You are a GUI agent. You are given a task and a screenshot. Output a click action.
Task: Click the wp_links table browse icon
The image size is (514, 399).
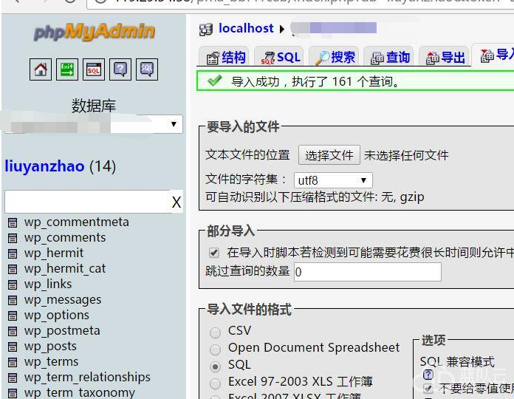[x=13, y=284]
